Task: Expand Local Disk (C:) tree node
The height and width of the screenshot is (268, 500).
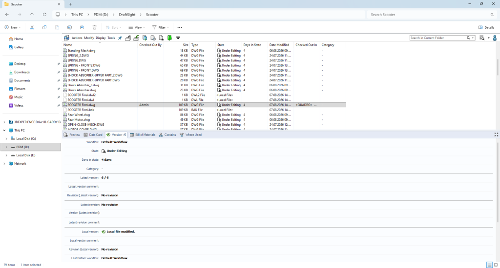Action: [6, 139]
